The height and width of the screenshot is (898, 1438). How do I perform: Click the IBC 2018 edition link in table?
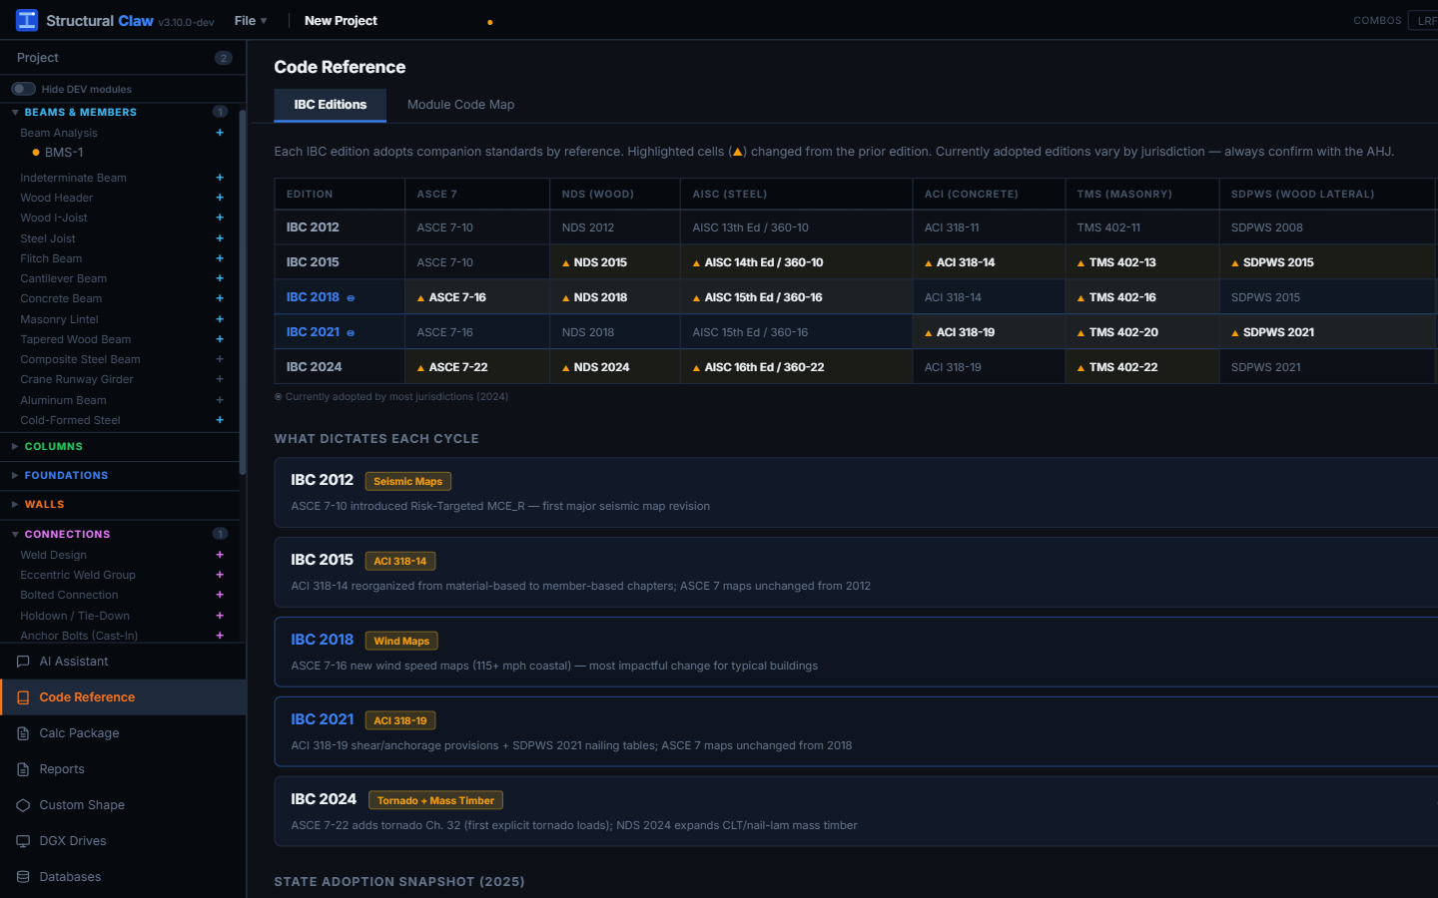(313, 297)
